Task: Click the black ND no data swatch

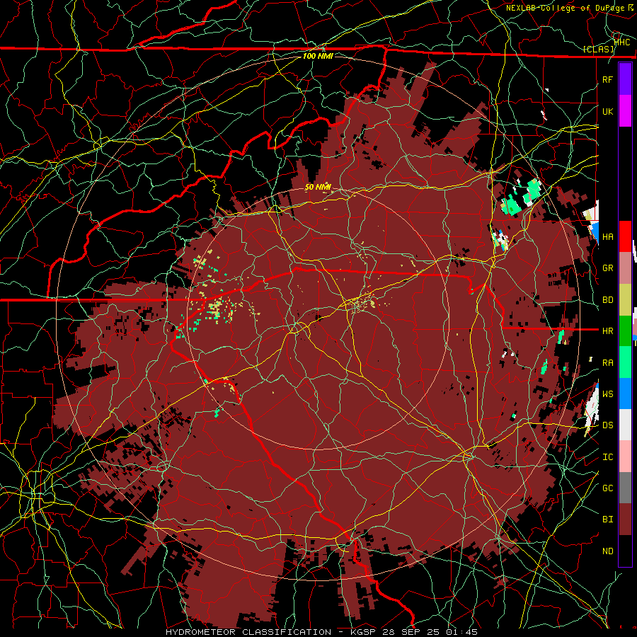Action: 625,551
